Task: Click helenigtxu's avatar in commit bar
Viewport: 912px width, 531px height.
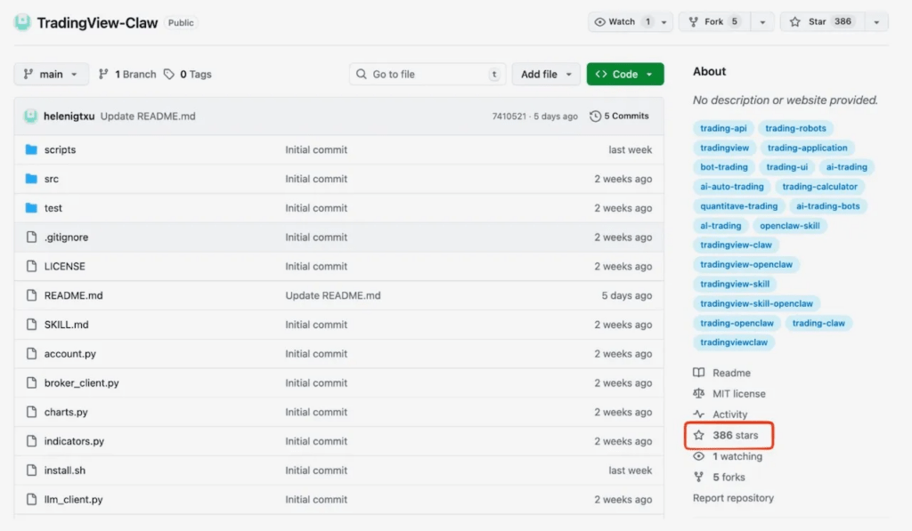Action: 31,117
